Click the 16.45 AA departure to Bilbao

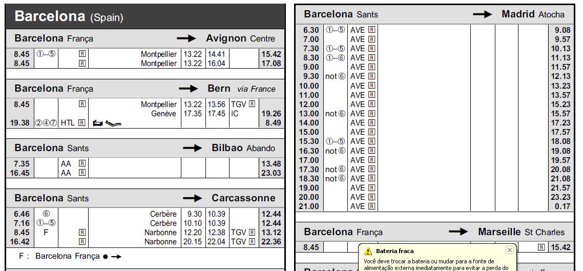point(22,173)
